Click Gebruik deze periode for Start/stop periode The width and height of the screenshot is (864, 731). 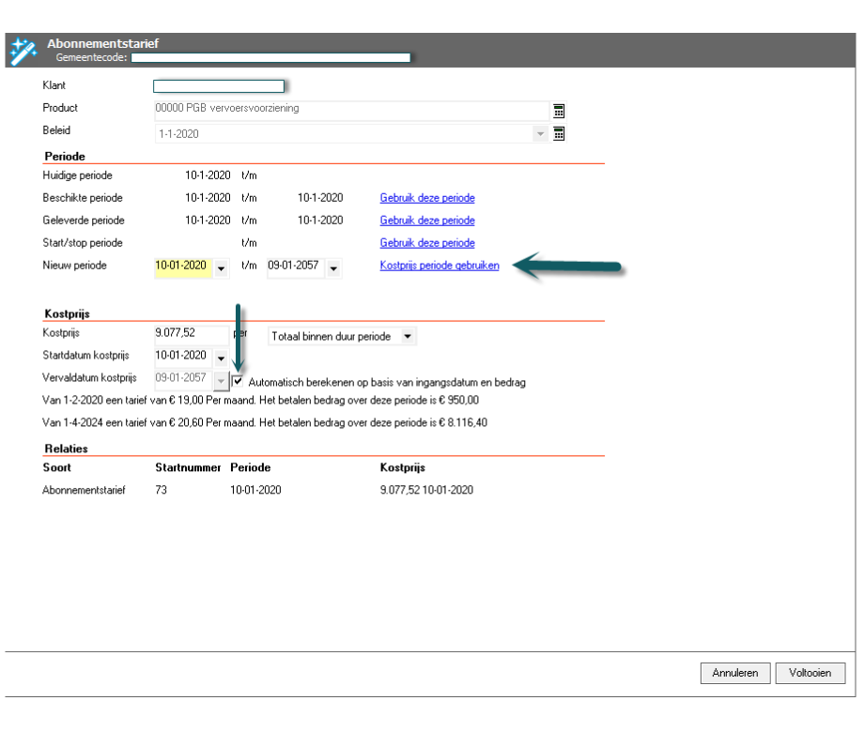tap(427, 243)
